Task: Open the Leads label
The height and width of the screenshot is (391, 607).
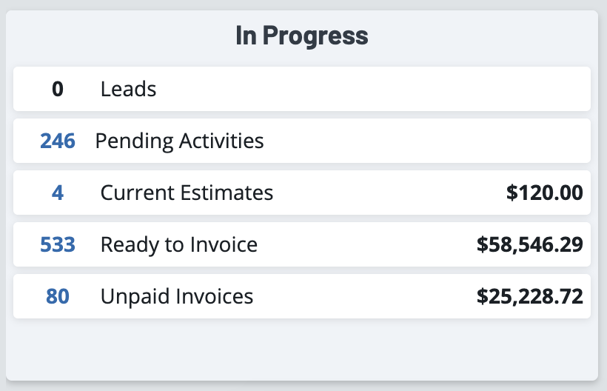Action: coord(128,90)
